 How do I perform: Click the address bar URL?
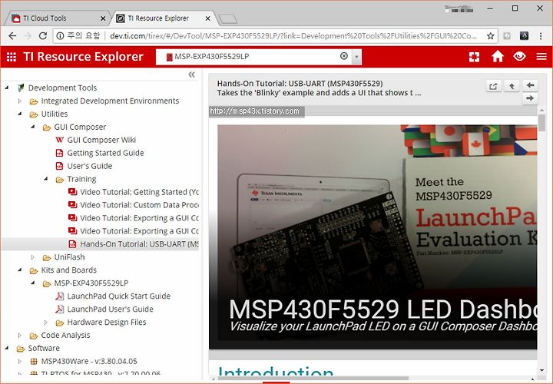(x=293, y=36)
